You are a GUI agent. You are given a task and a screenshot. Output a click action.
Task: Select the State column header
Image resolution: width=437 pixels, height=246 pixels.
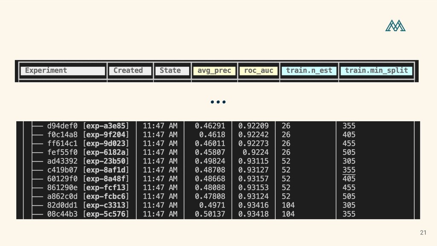pos(172,70)
